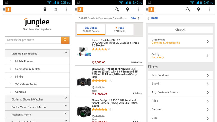Open location pin in first screen header
217x122 pixels.
(x=45, y=9)
